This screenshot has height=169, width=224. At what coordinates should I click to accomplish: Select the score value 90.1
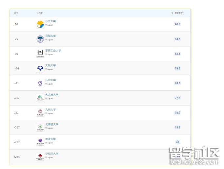177,24
